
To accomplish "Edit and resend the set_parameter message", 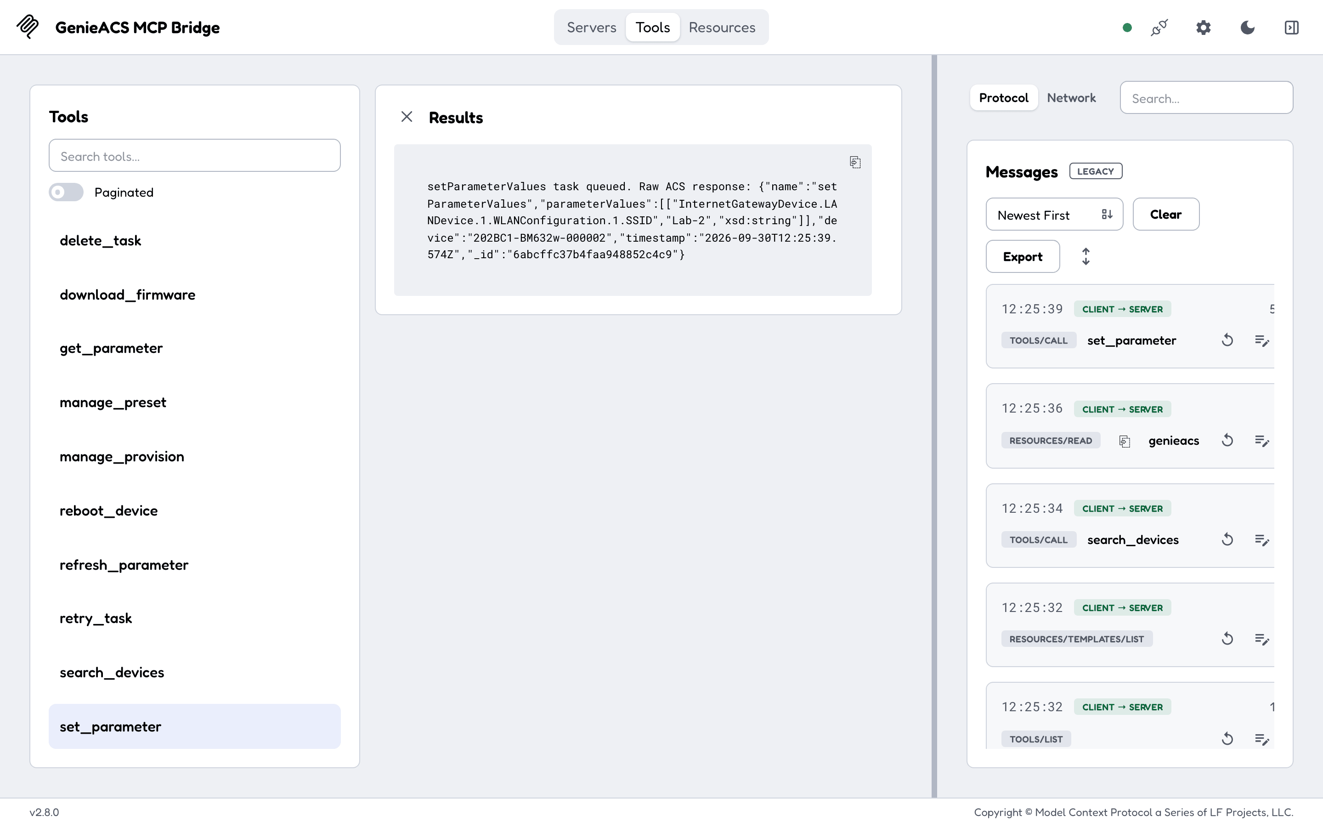I will (1262, 340).
